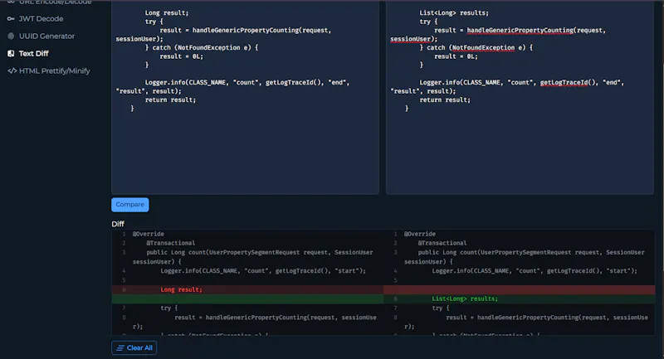Viewport: 664px width, 359px height.
Task: Click the Clear All button's lines icon
Action: [x=120, y=348]
